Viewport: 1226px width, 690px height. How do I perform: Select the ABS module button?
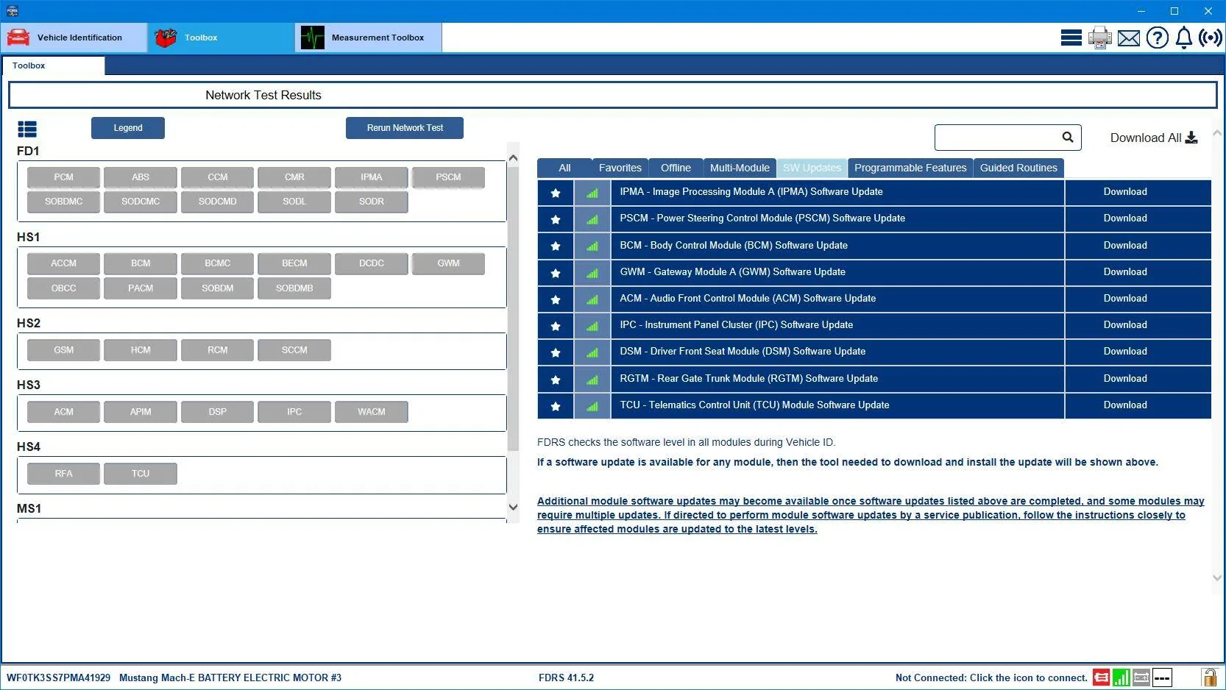141,177
